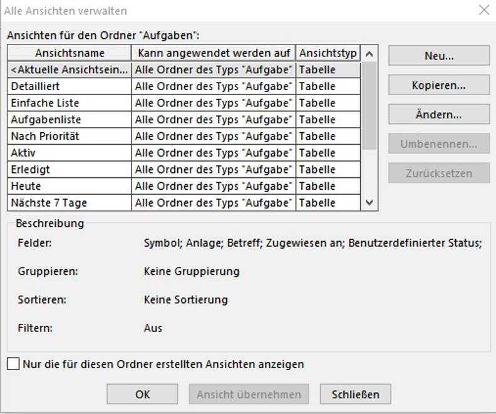The width and height of the screenshot is (496, 414).
Task: Select the Erledigt view row
Action: click(x=183, y=170)
